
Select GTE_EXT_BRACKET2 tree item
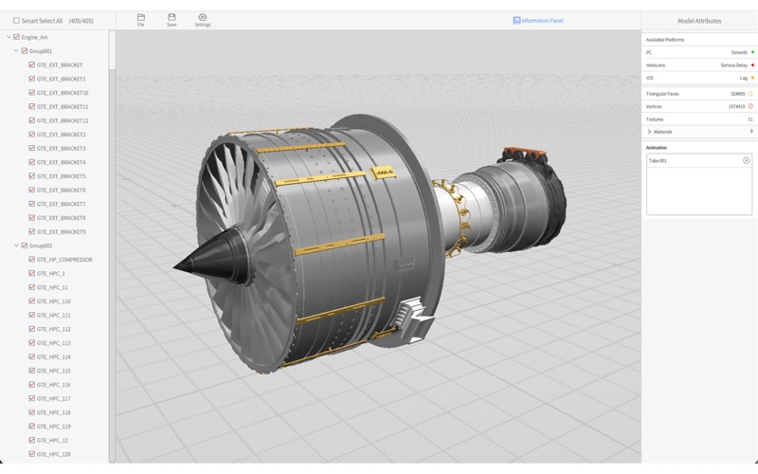(61, 135)
